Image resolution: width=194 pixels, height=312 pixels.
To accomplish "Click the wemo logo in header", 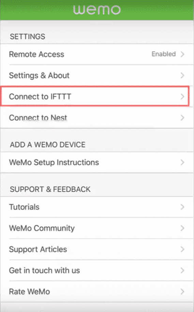I will pos(97,10).
